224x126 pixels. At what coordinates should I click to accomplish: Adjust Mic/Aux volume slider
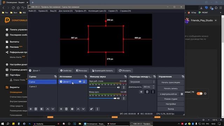tap(115, 98)
